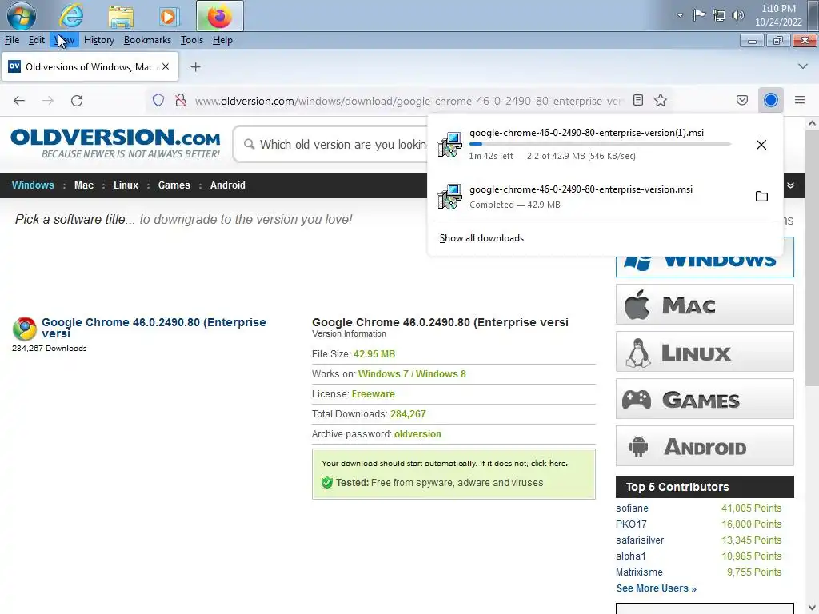Image resolution: width=819 pixels, height=614 pixels.
Task: Click the network tray icon
Action: (x=719, y=15)
